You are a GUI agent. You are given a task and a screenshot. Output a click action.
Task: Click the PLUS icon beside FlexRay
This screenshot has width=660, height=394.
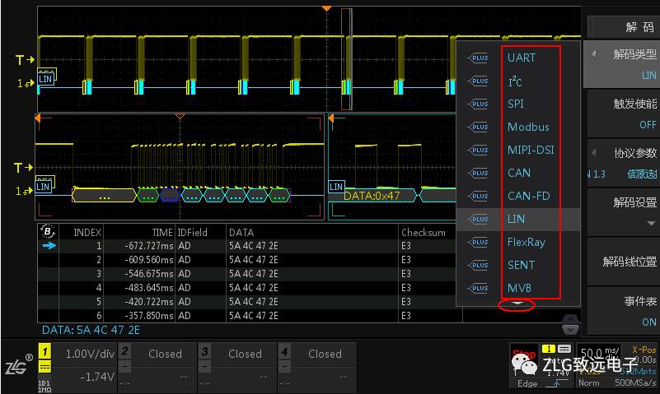(478, 242)
